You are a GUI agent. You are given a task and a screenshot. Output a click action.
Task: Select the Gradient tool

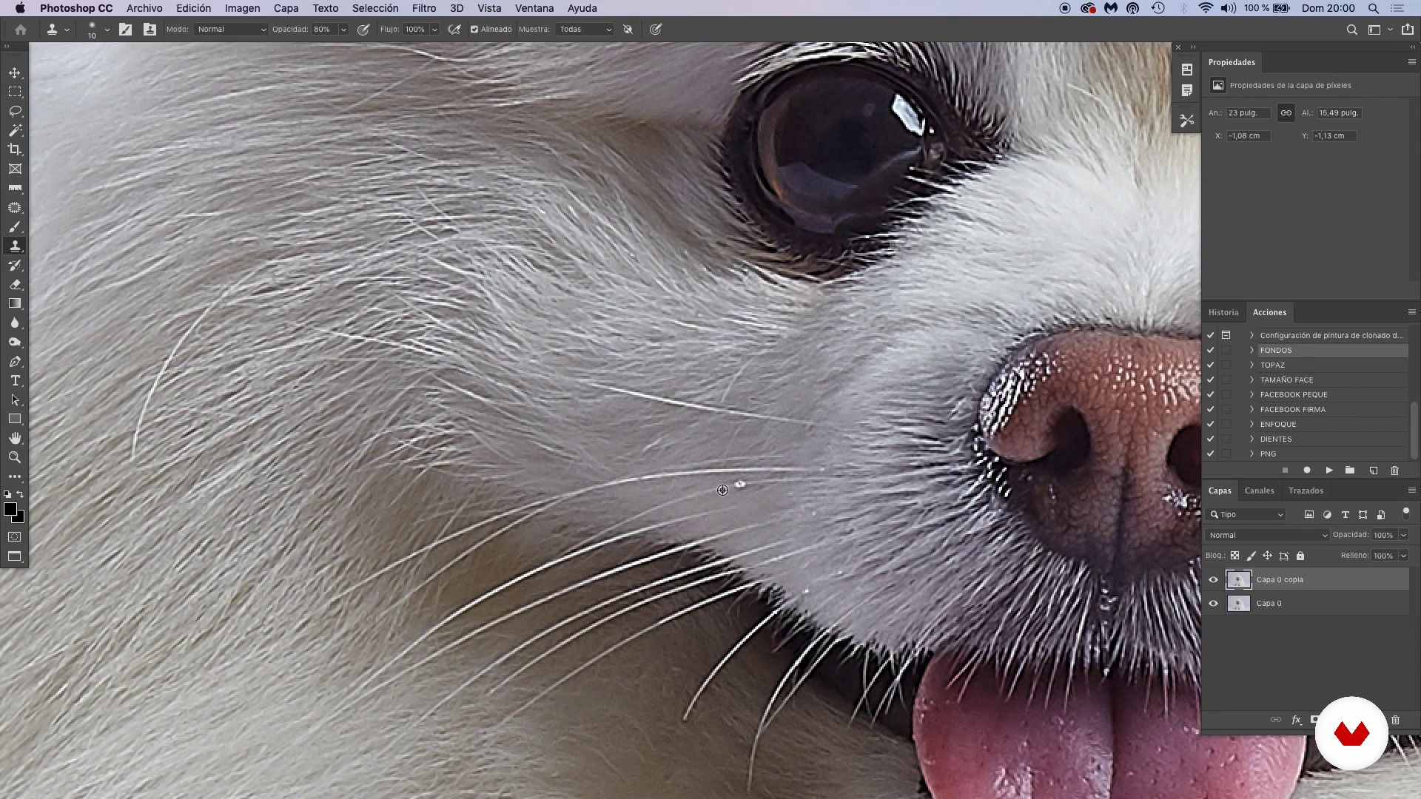point(15,303)
